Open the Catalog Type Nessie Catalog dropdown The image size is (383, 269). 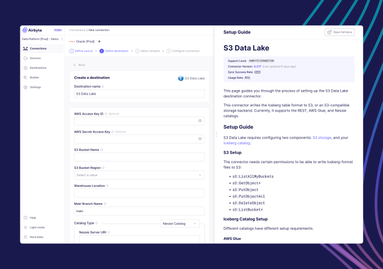click(x=180, y=223)
